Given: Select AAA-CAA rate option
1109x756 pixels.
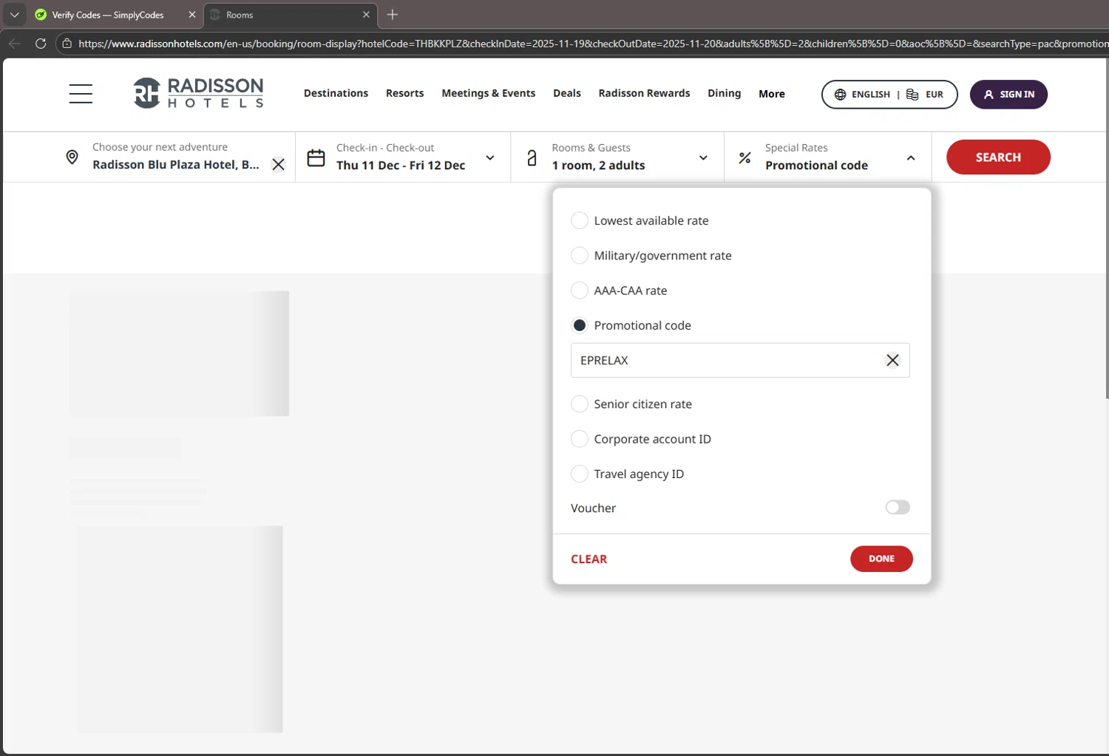Looking at the screenshot, I should pos(580,290).
